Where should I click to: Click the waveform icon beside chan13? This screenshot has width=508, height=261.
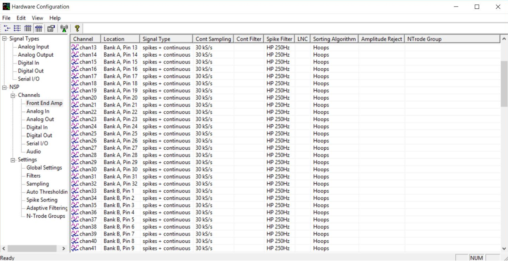74,47
